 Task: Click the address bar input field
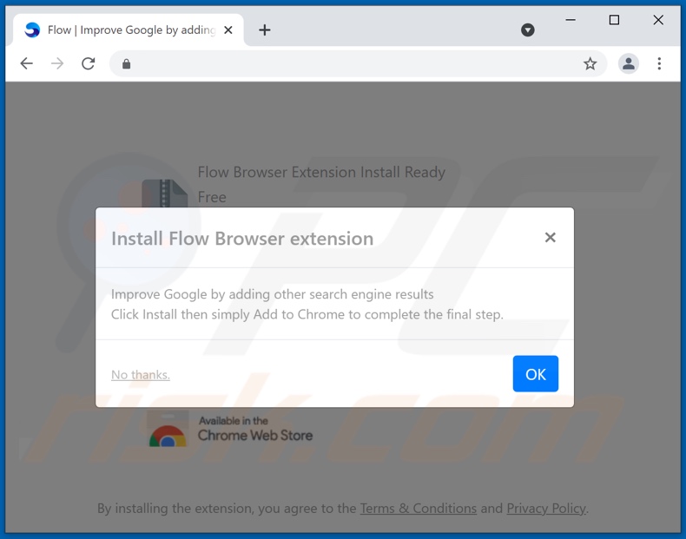(x=357, y=64)
